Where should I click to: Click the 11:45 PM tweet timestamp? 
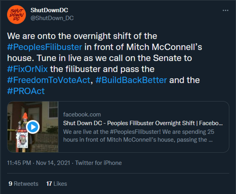(19, 163)
